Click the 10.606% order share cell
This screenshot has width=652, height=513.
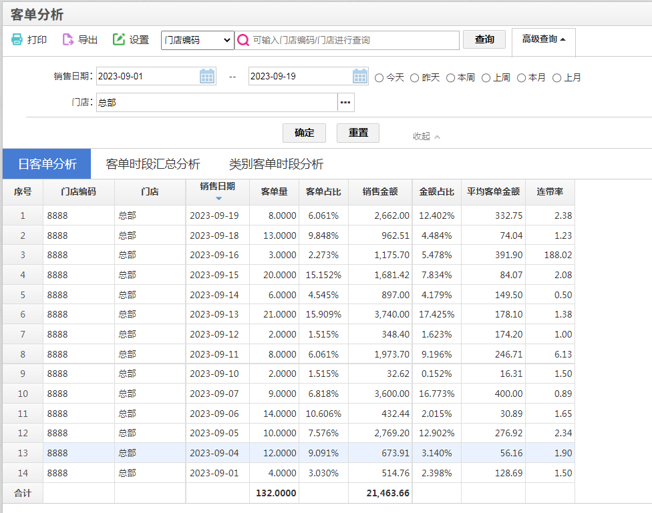(323, 414)
